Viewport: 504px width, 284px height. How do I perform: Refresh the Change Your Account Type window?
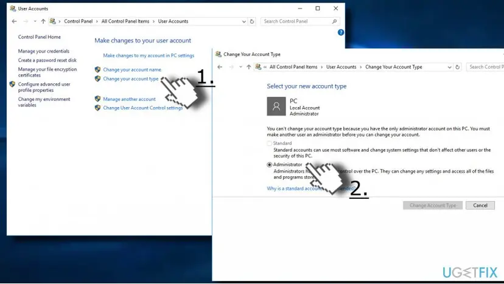pos(457,67)
